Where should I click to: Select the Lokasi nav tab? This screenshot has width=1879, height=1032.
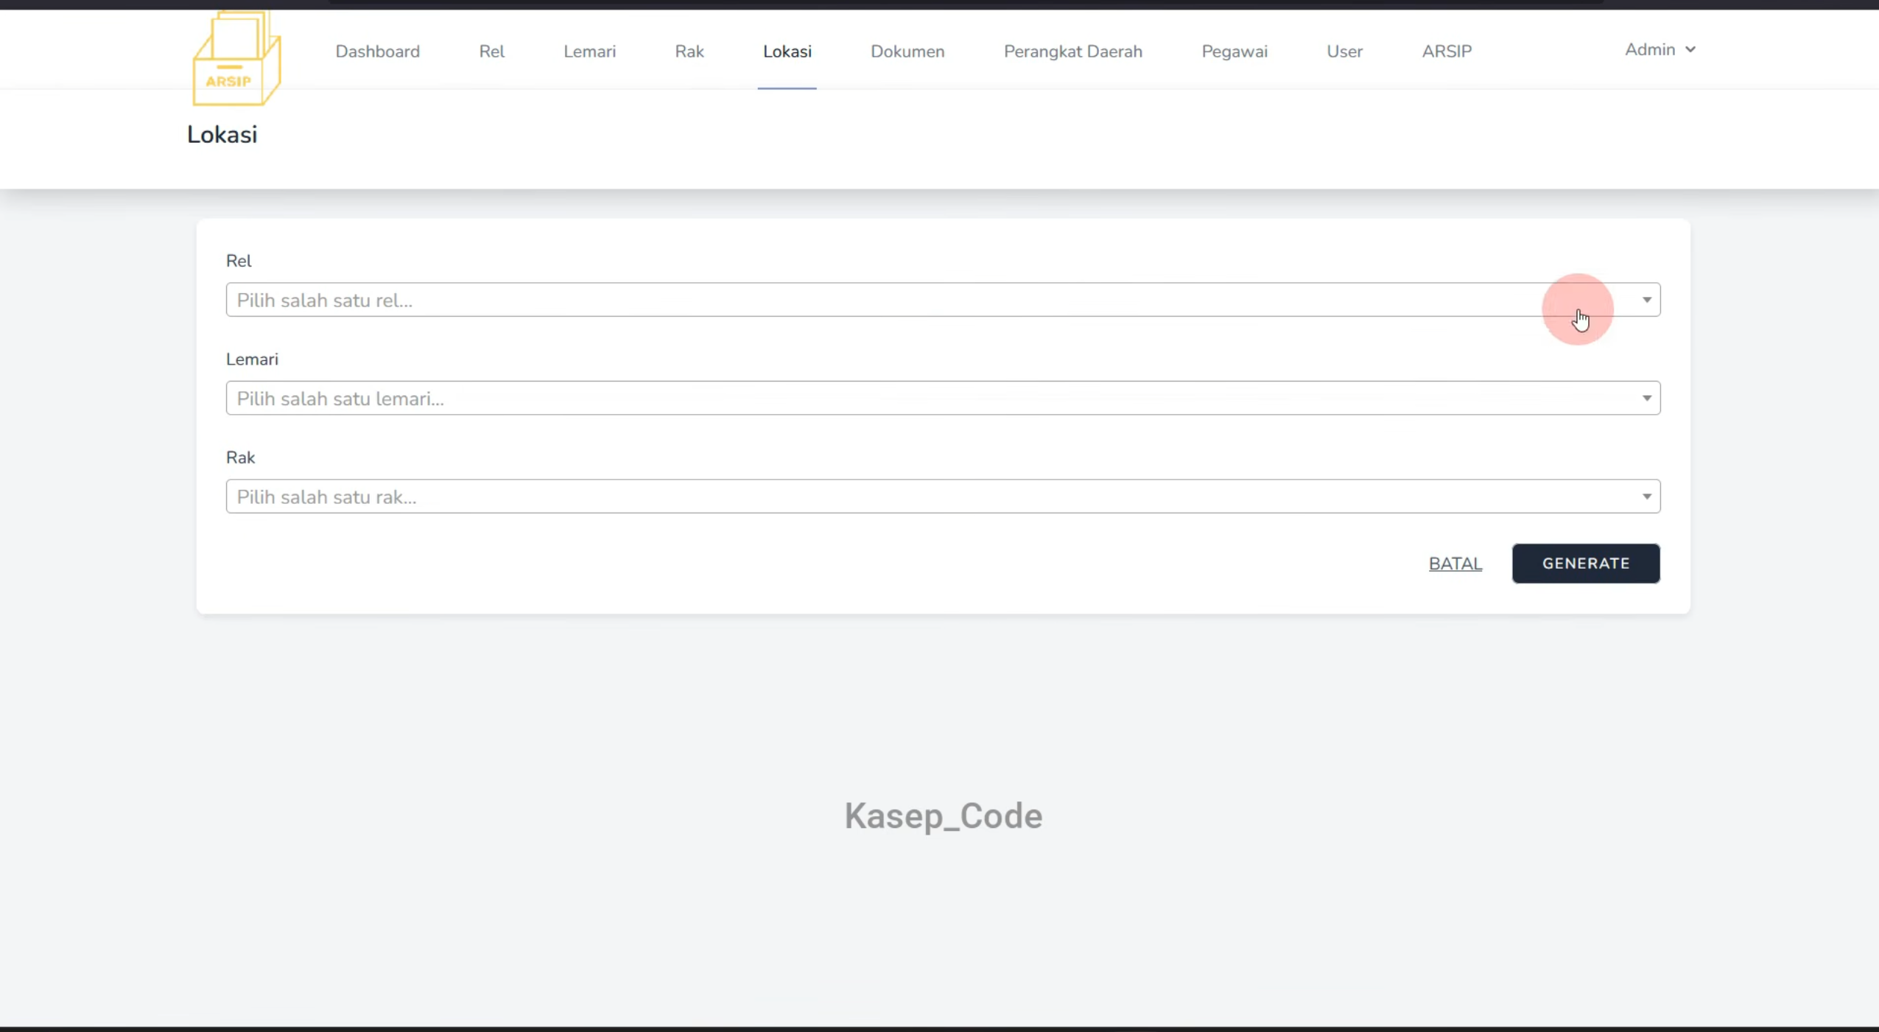tap(787, 52)
